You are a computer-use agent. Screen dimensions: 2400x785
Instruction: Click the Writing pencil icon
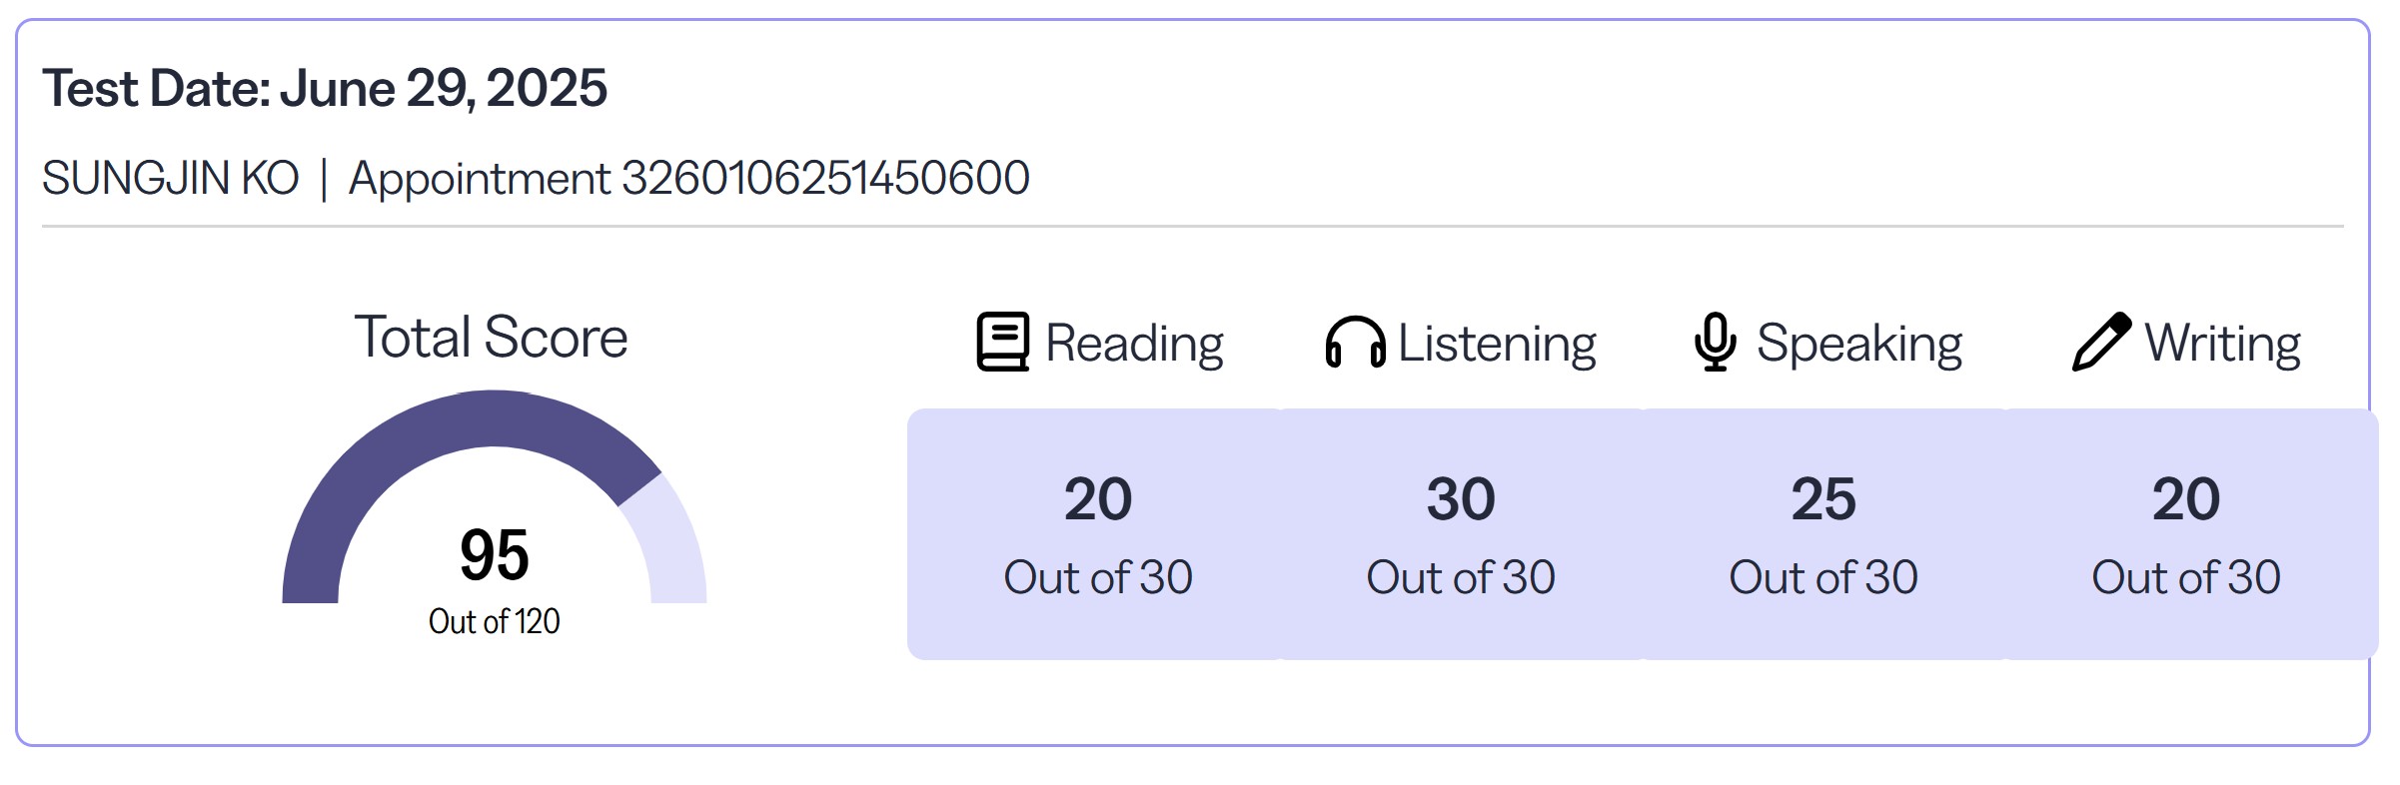coord(2101,343)
